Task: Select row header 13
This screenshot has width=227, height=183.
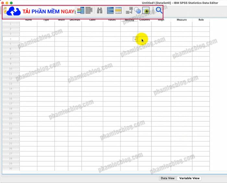Action: 11,84
